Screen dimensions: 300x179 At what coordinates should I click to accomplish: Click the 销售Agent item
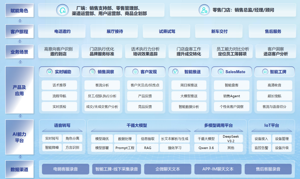click(231, 96)
